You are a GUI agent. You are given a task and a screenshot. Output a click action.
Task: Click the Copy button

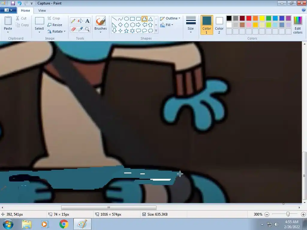[x=22, y=25]
